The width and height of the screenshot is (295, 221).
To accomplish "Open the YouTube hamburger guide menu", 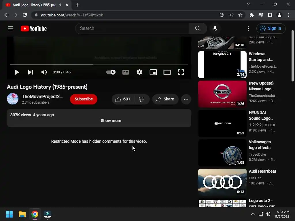I will coord(10,28).
